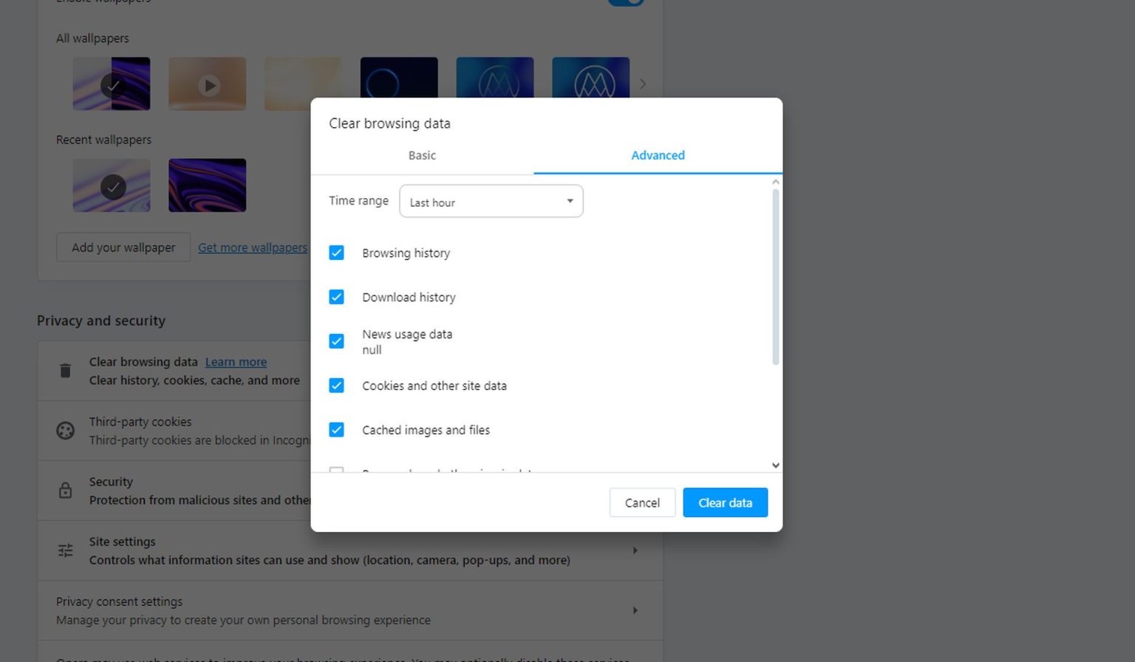
Task: Click the play icon on the orange wallpaper
Action: pyautogui.click(x=208, y=85)
